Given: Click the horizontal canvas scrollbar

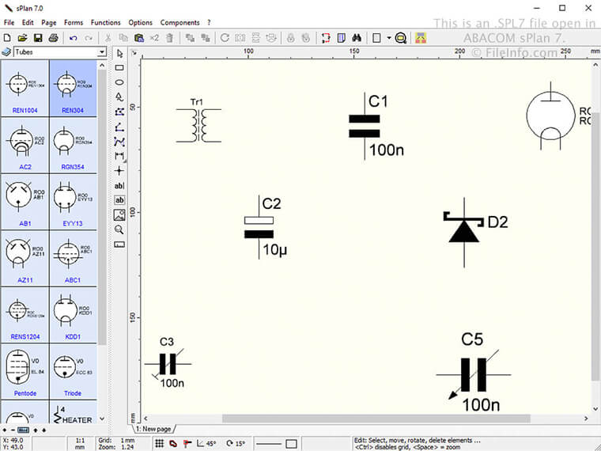Looking at the screenshot, I should [x=376, y=419].
